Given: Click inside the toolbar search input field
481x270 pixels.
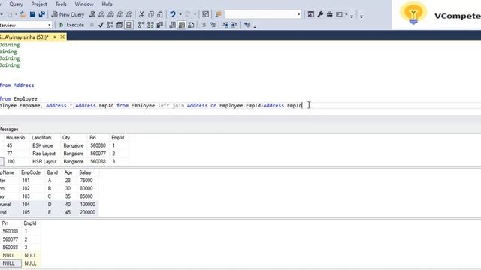Looking at the screenshot, I should coord(260,14).
